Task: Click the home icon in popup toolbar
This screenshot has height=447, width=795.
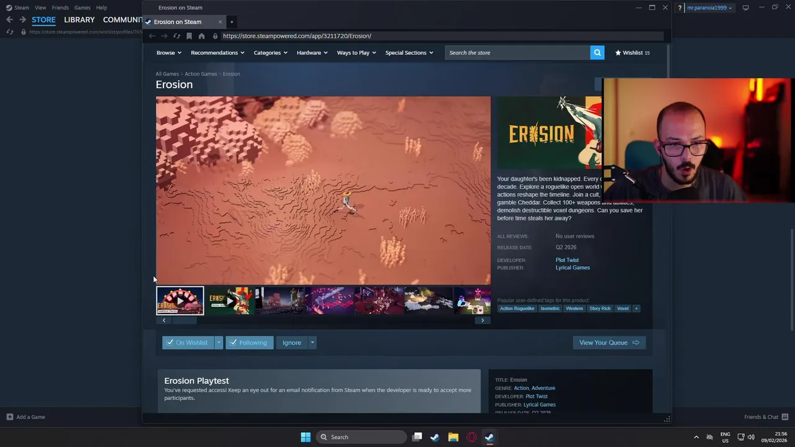Action: tap(202, 36)
